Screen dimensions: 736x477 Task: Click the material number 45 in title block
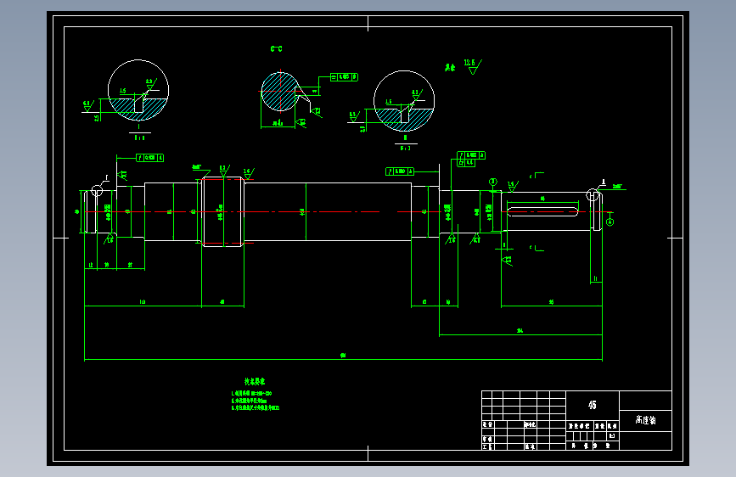[x=593, y=405]
